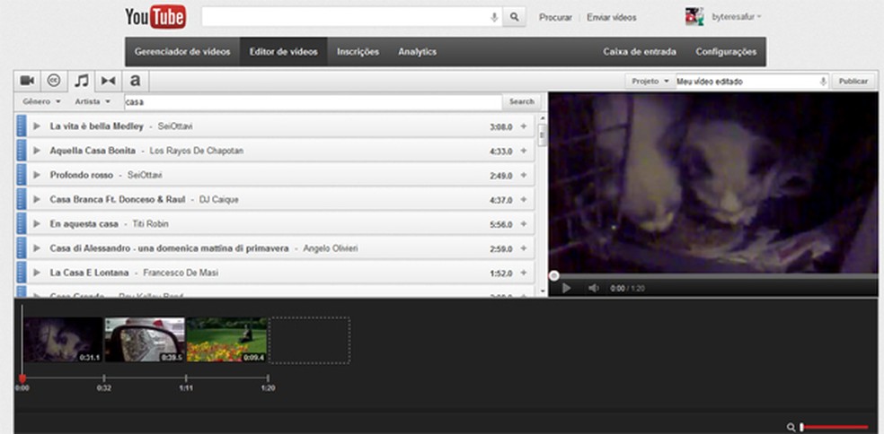Open the Gênero dropdown
The image size is (884, 434).
[41, 102]
